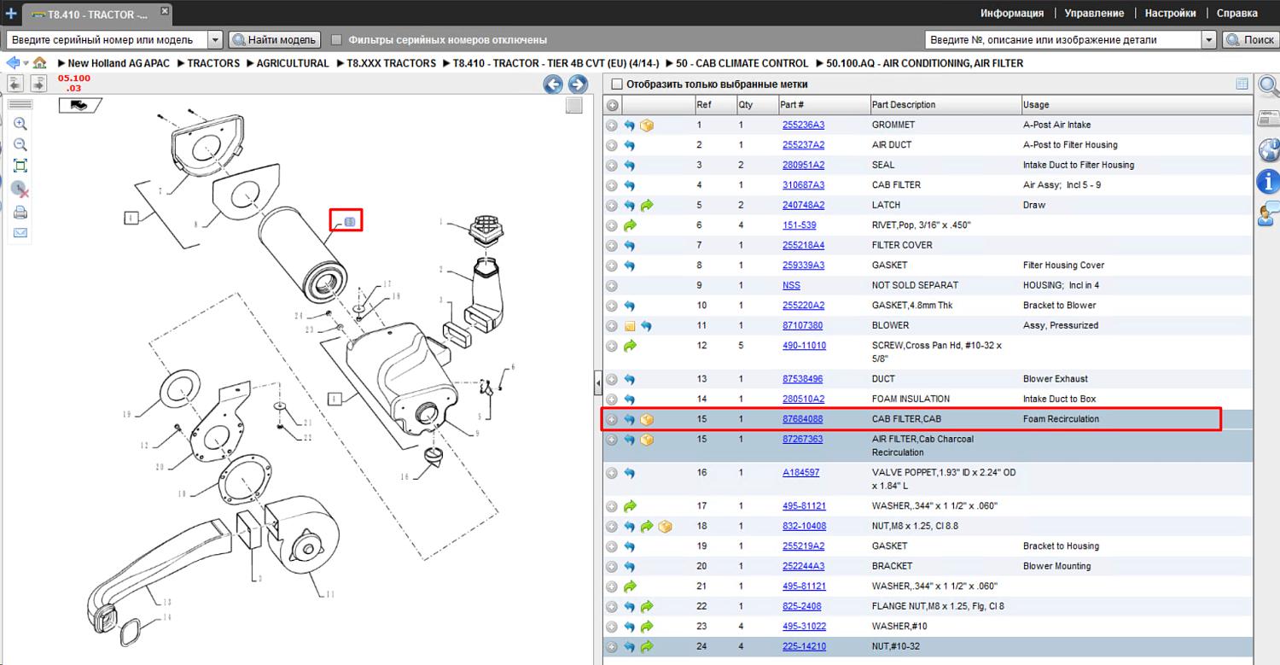Open the magnifier search panel in the right sidebar
Image resolution: width=1280 pixels, height=665 pixels.
[1269, 86]
